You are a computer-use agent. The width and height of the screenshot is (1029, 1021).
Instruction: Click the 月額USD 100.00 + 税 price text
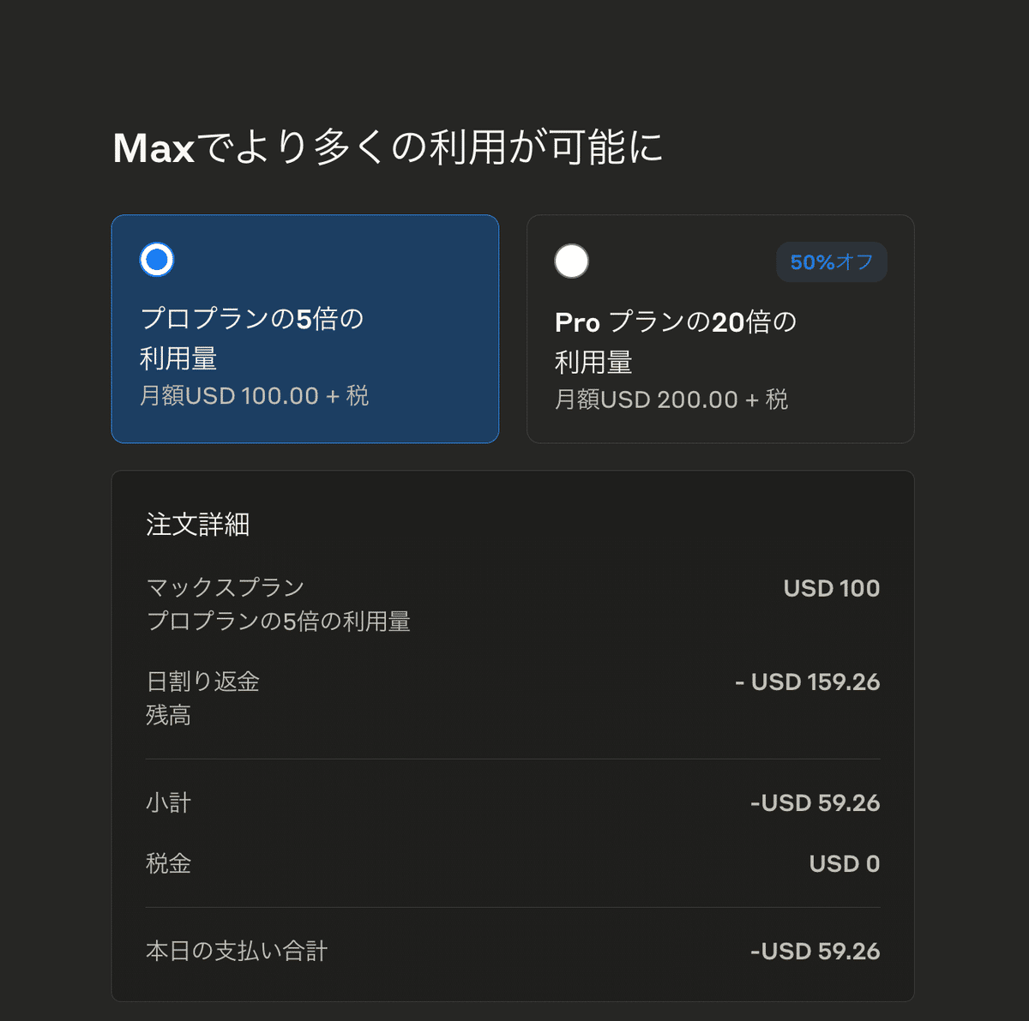255,396
